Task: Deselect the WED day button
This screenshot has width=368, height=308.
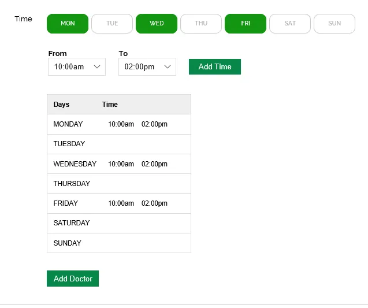Action: pyautogui.click(x=157, y=24)
